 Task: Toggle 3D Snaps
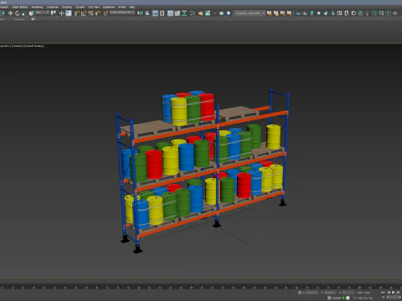click(x=76, y=13)
